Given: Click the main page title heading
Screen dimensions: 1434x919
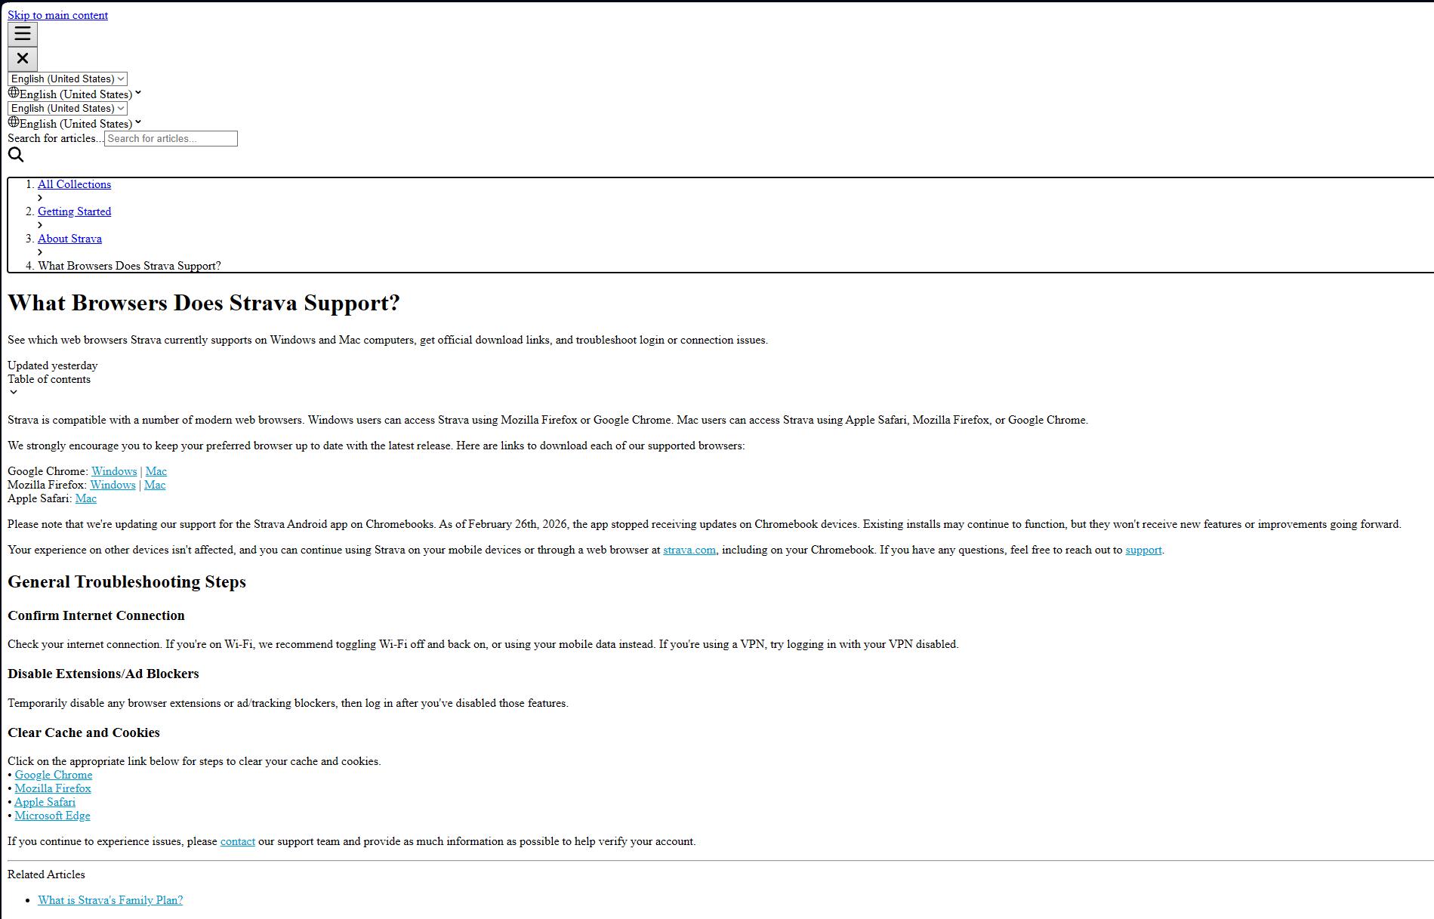Looking at the screenshot, I should 204,303.
